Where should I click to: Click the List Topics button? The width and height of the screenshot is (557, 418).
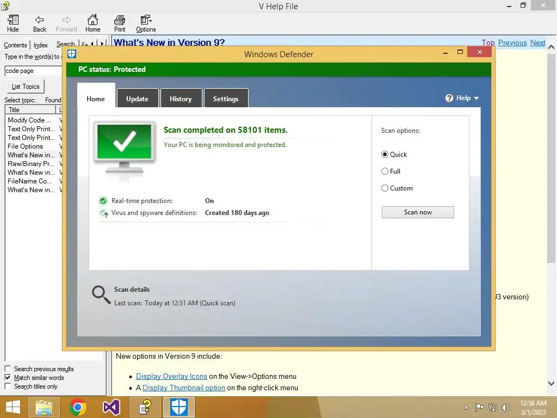tap(26, 87)
